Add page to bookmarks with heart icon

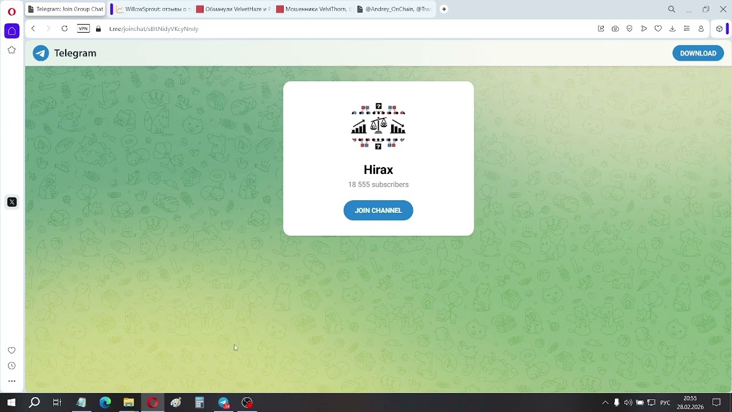point(658,29)
